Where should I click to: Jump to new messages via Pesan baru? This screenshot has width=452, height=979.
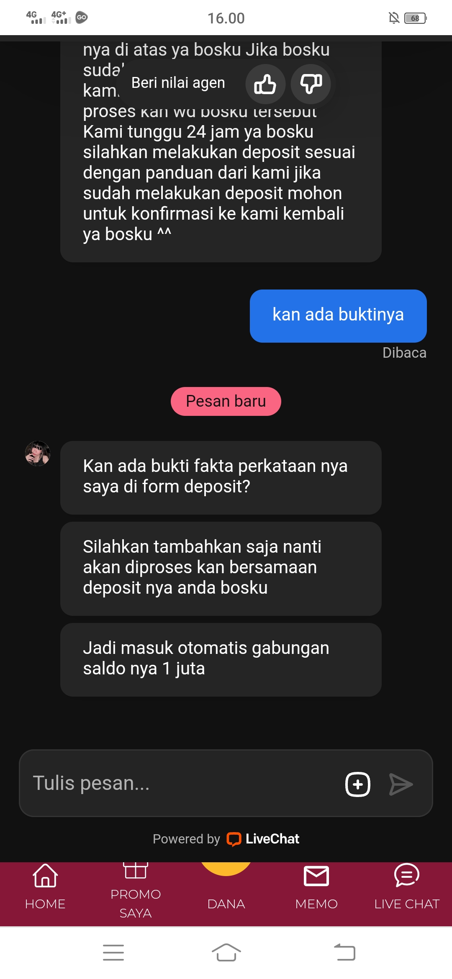(x=226, y=401)
